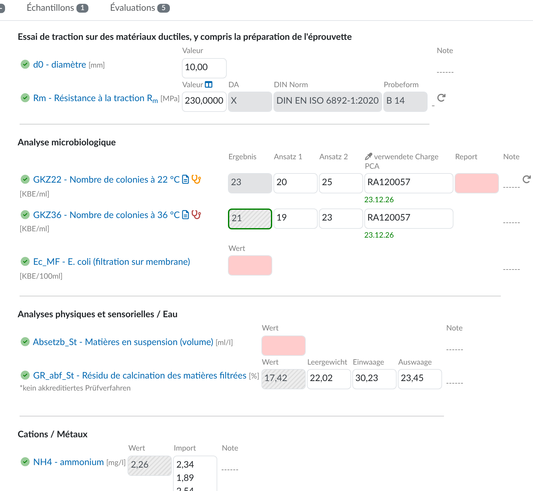The width and height of the screenshot is (533, 491).
Task: Click the column layout icon next to Valeur
Action: point(209,85)
